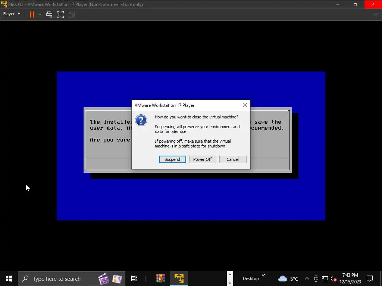Click the Power Off button
The image size is (382, 286).
[x=203, y=159]
